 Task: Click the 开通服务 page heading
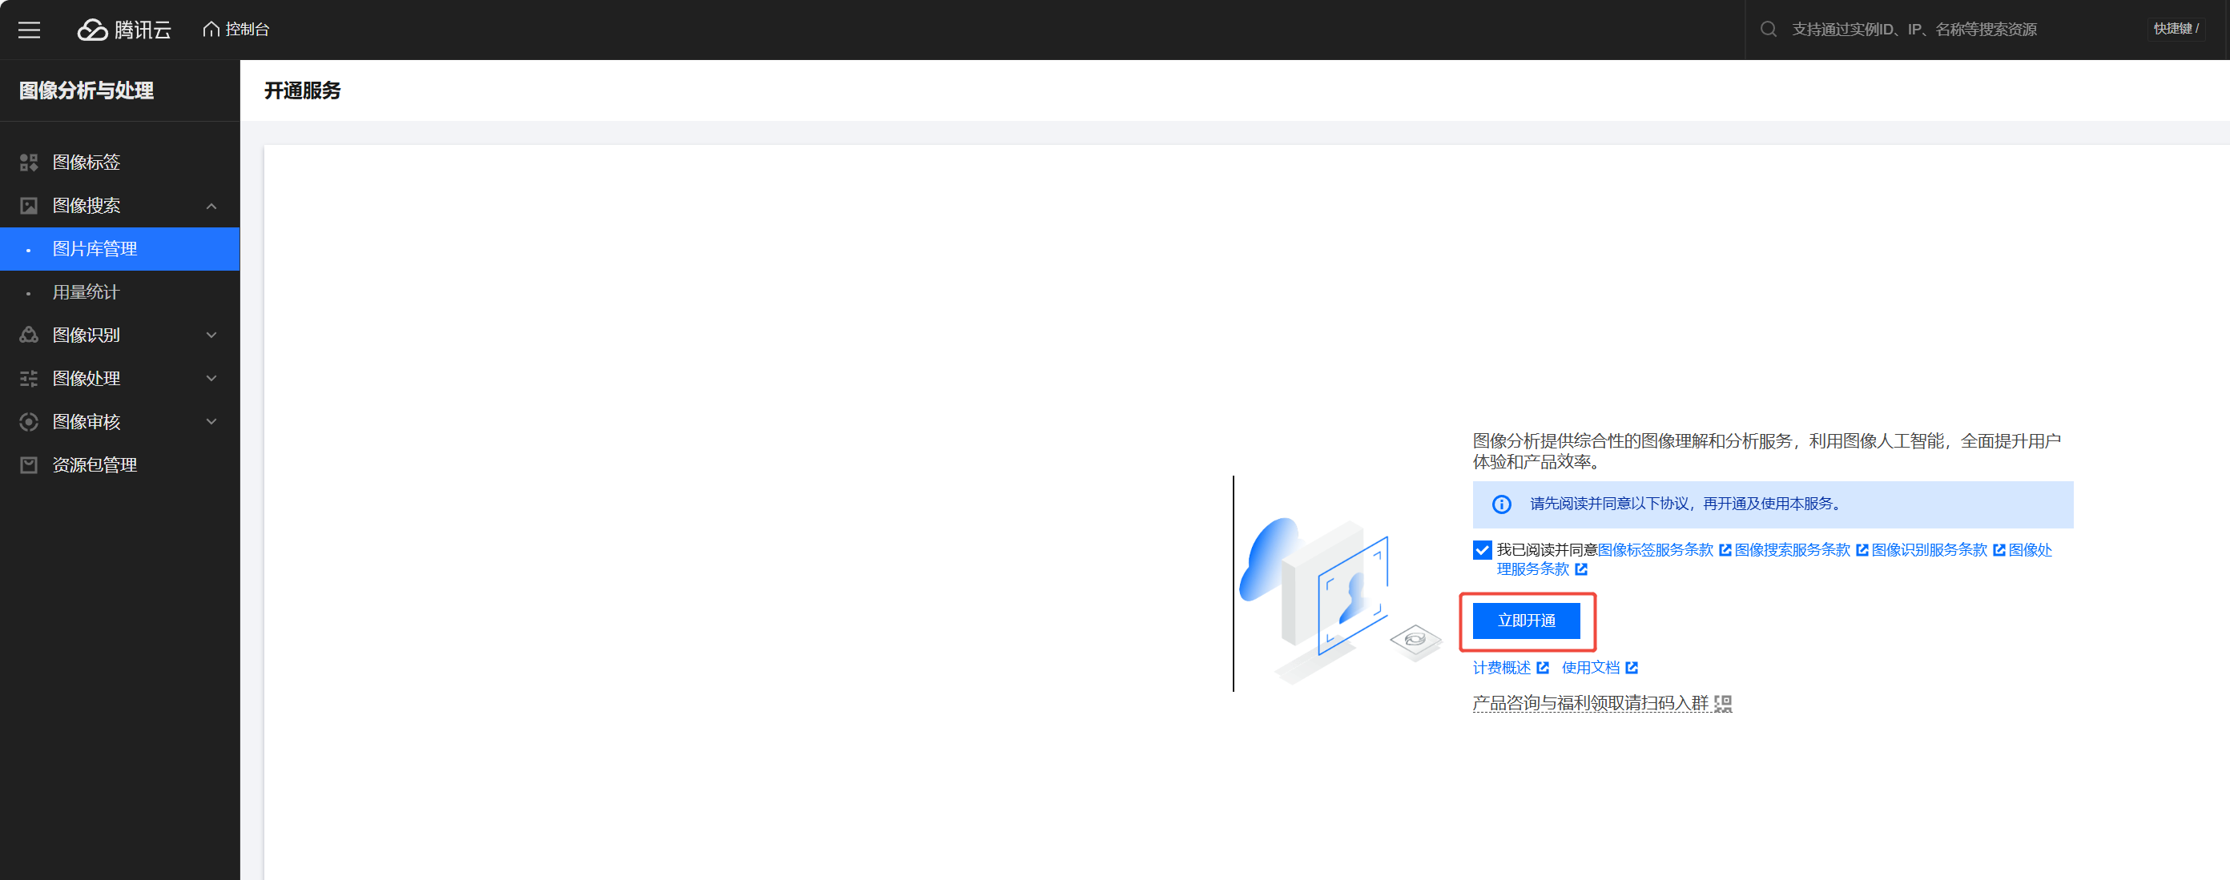(x=302, y=90)
